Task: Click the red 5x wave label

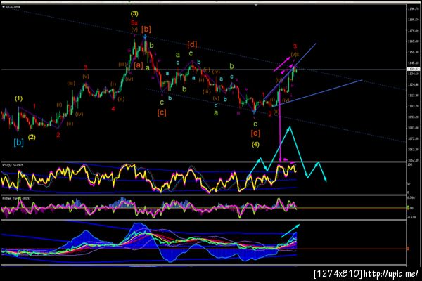Action: (x=134, y=22)
